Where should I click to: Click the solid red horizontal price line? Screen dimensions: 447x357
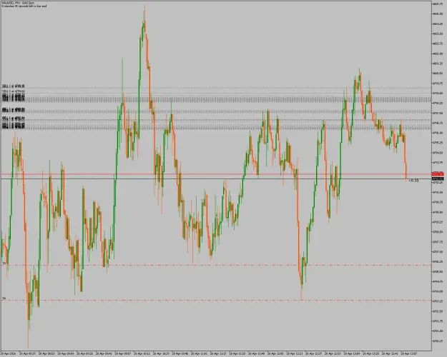coord(216,174)
